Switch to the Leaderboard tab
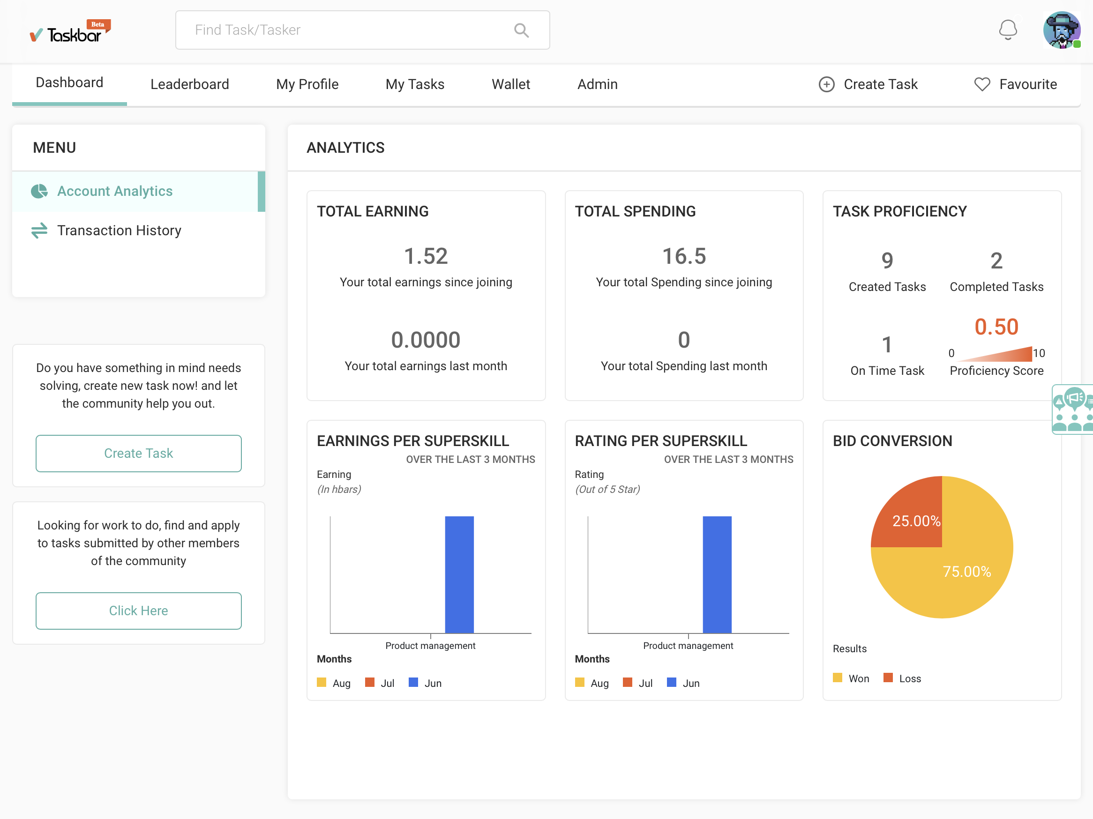Image resolution: width=1093 pixels, height=819 pixels. coord(189,84)
